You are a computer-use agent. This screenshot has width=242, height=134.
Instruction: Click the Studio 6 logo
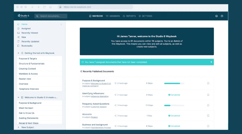pos(23,16)
